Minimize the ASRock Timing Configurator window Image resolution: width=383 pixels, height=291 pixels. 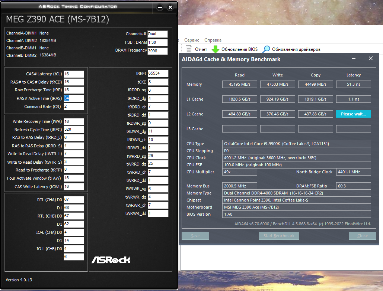tap(160, 7)
